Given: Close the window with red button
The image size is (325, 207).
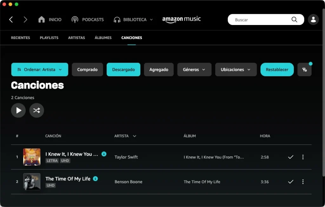Looking at the screenshot, I should [4, 4].
